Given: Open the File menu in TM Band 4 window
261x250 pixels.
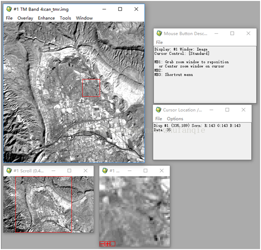Looking at the screenshot, I should pyautogui.click(x=9, y=18).
